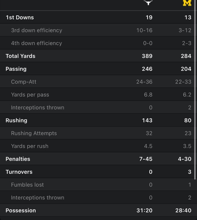Click the Yards per rush label
This screenshot has height=220, width=197.
click(x=30, y=146)
